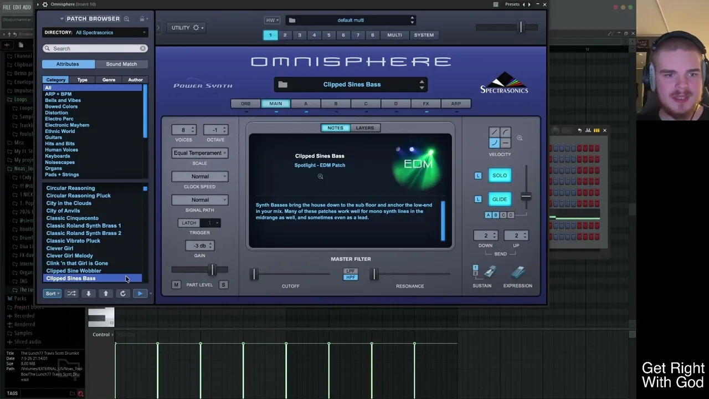Switch master filter to HPF
The width and height of the screenshot is (709, 399).
[350, 277]
